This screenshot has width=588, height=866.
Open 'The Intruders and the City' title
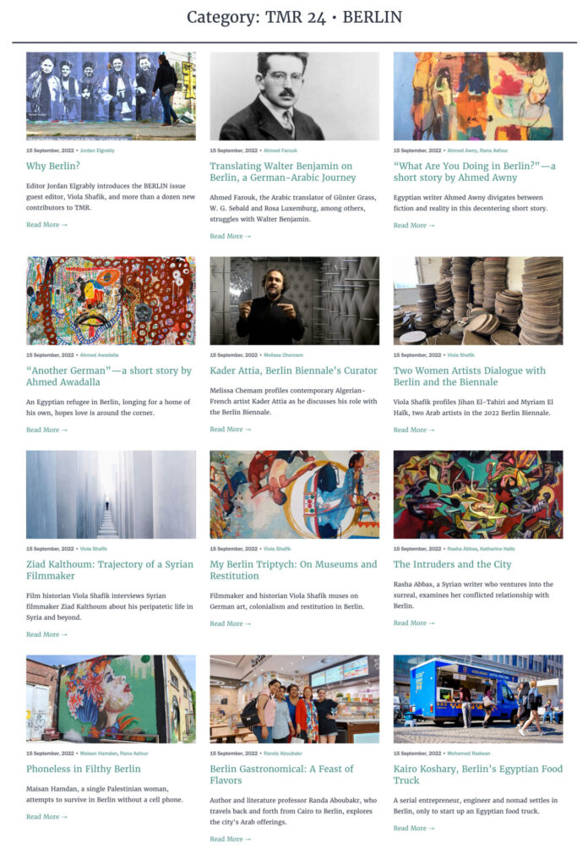click(x=452, y=564)
